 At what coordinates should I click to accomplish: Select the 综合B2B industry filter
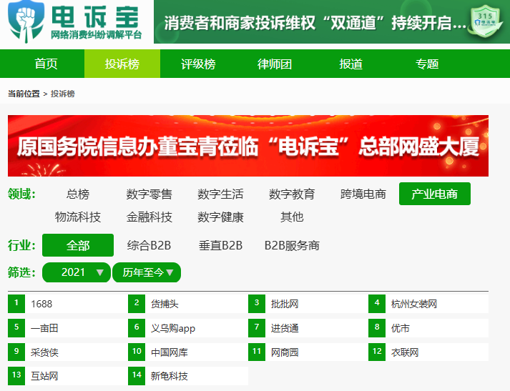(149, 245)
